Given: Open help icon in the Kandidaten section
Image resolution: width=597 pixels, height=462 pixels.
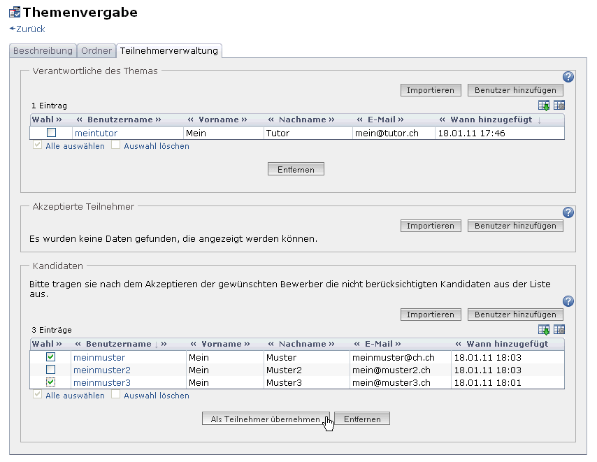Looking at the screenshot, I should [x=568, y=301].
